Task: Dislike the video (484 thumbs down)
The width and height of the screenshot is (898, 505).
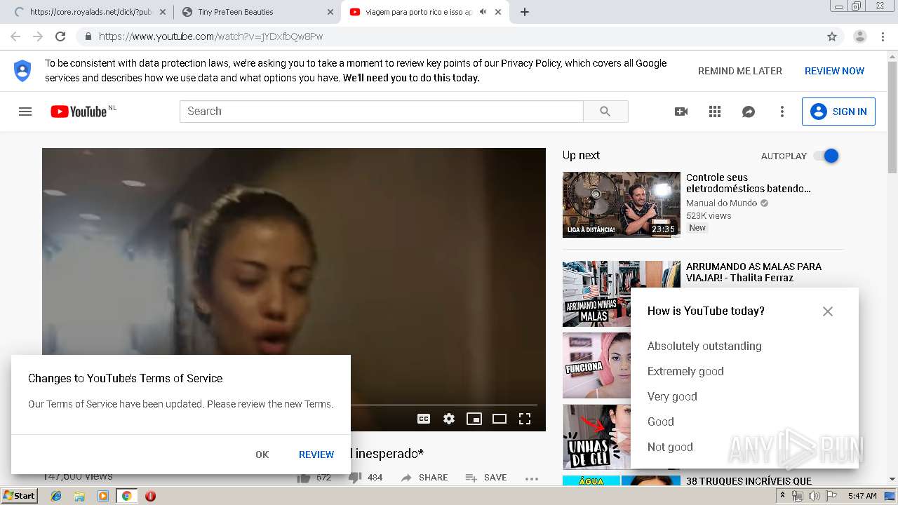Action: [x=365, y=478]
